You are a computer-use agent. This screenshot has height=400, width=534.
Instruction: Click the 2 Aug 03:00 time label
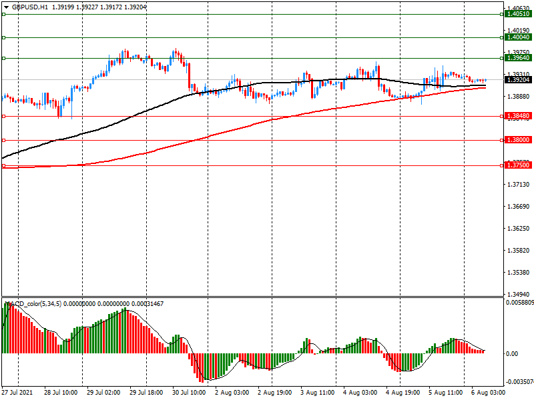(232, 393)
